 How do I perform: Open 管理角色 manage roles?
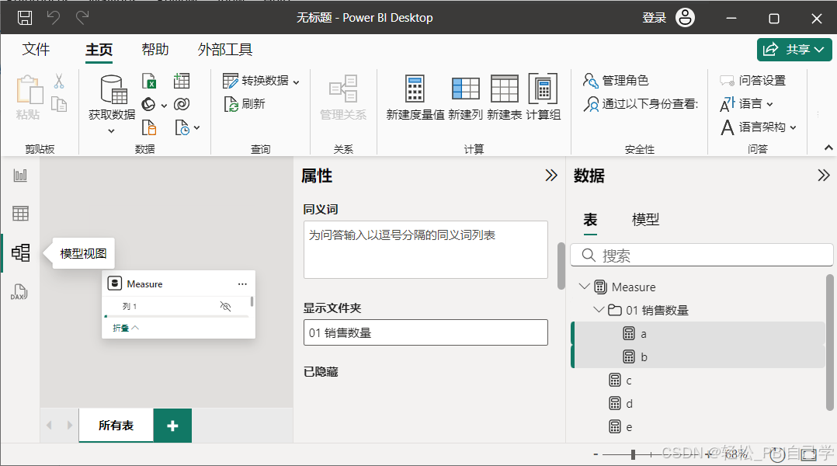click(616, 81)
